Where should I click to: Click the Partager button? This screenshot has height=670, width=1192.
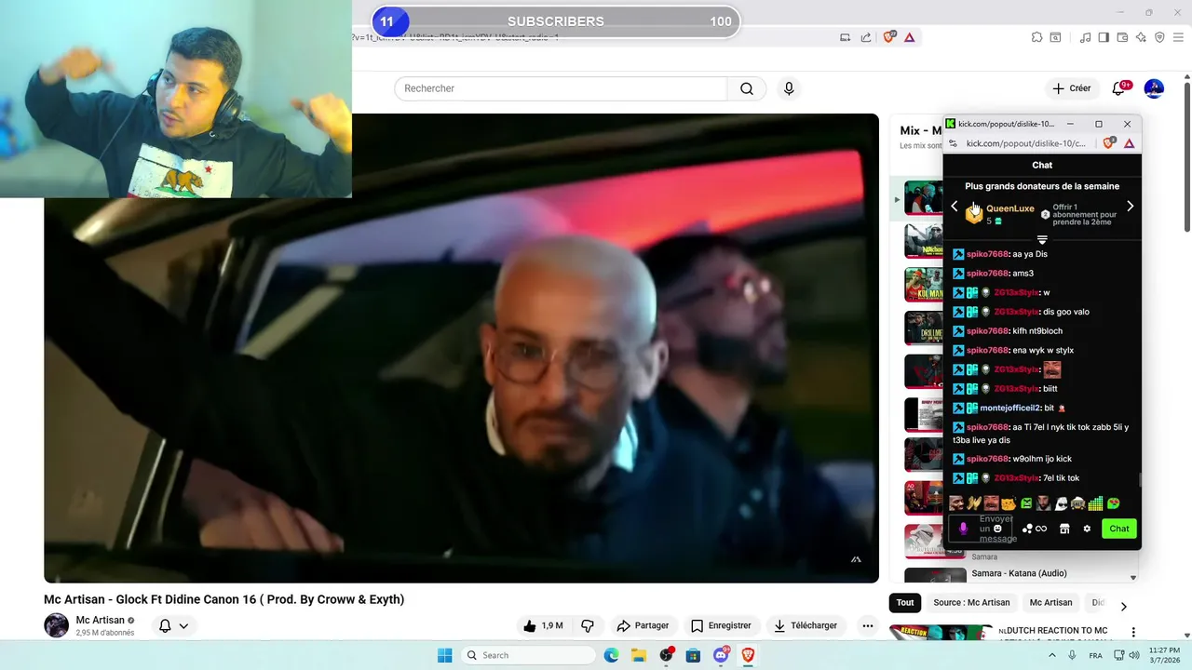tap(643, 625)
